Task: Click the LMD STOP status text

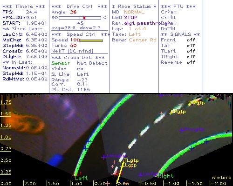Action: [124, 18]
